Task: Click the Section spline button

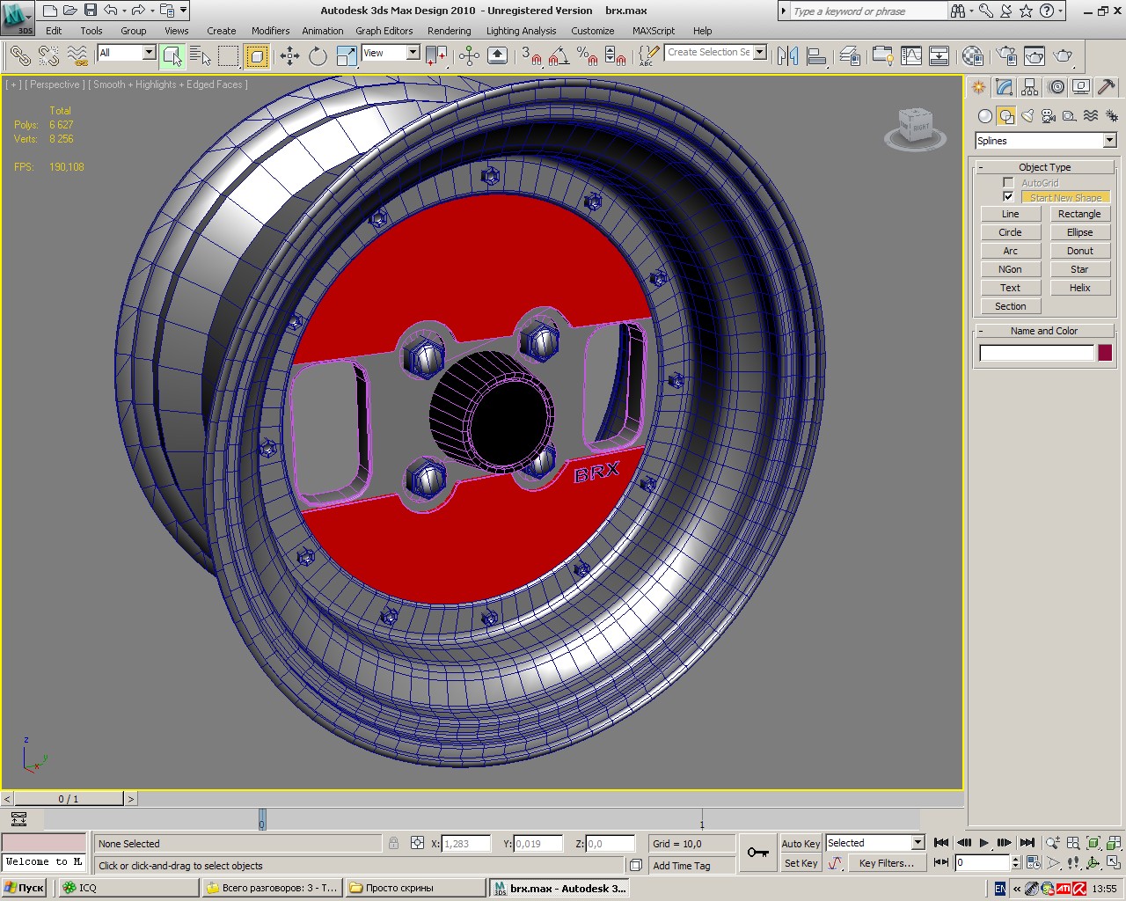Action: pyautogui.click(x=1010, y=306)
